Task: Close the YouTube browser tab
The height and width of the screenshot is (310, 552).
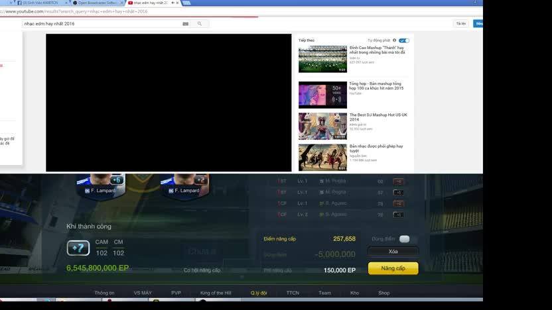Action: click(177, 3)
